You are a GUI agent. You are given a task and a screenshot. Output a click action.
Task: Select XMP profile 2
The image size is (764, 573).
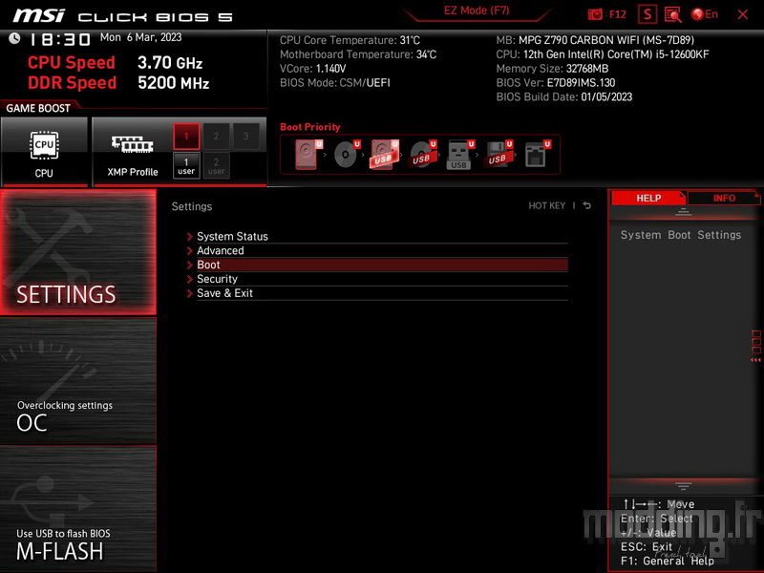[217, 137]
